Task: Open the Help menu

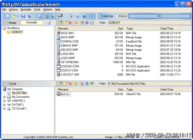Action: (58, 10)
